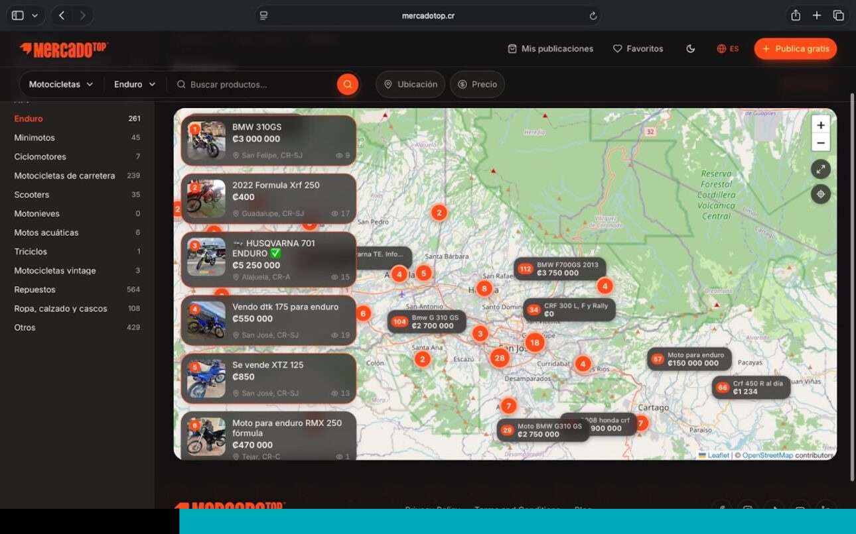Reload the mercadotop.cr page
The image size is (856, 534).
[593, 16]
